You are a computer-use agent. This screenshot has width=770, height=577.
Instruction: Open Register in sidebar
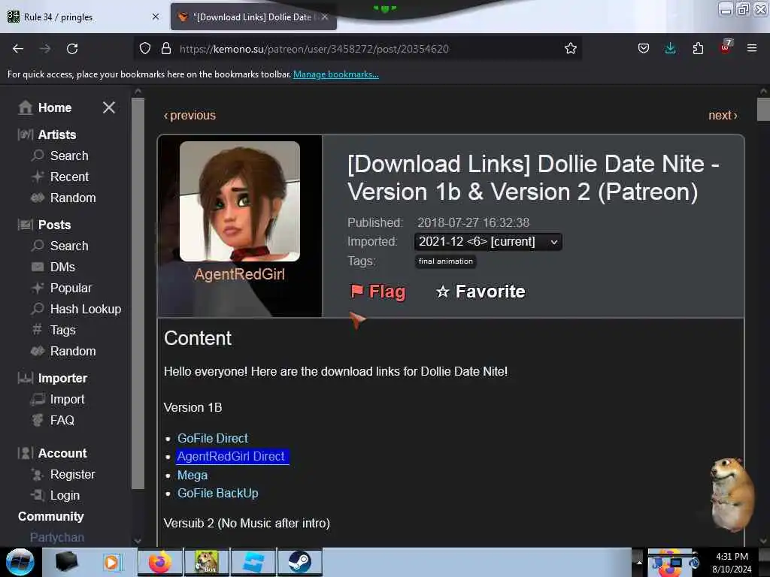(x=72, y=475)
